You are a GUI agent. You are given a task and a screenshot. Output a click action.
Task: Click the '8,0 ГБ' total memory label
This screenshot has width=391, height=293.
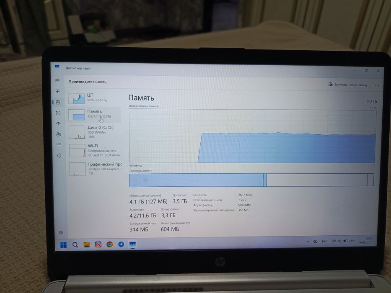(372, 101)
